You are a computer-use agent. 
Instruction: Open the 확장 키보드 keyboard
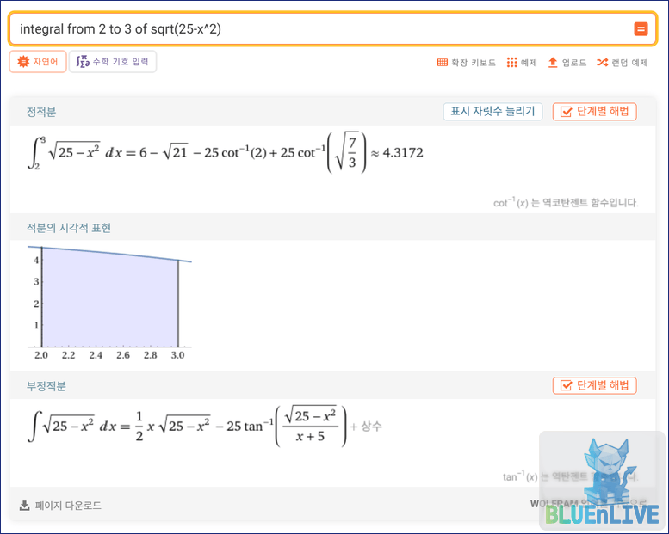[x=466, y=63]
